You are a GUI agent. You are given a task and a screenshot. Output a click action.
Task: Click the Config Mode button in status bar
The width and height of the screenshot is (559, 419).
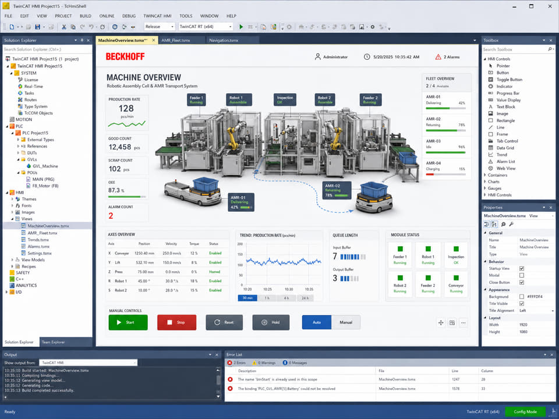tap(525, 412)
